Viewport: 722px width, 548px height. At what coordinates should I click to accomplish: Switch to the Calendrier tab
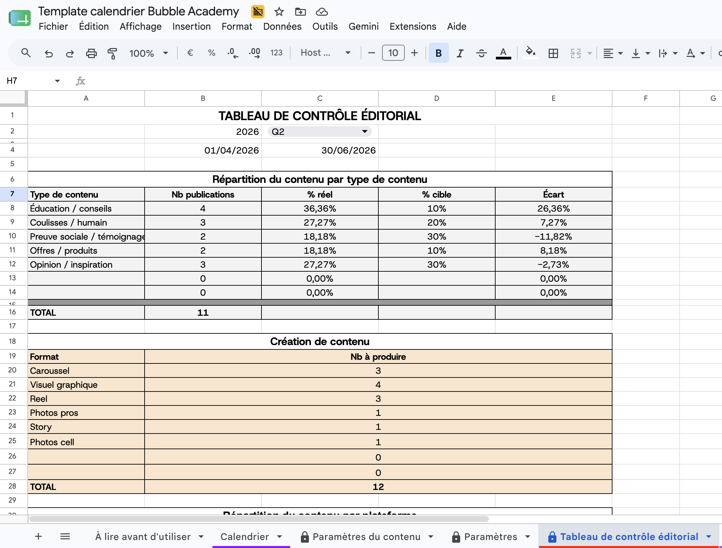pos(245,537)
